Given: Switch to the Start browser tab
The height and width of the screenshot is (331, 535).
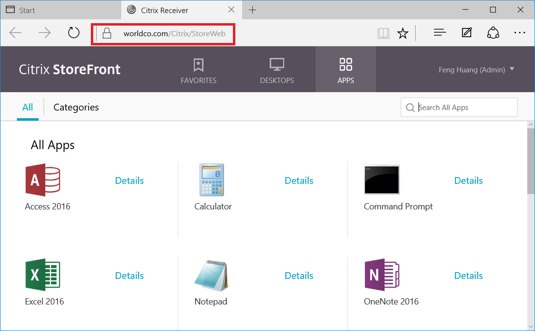Looking at the screenshot, I should 61,10.
